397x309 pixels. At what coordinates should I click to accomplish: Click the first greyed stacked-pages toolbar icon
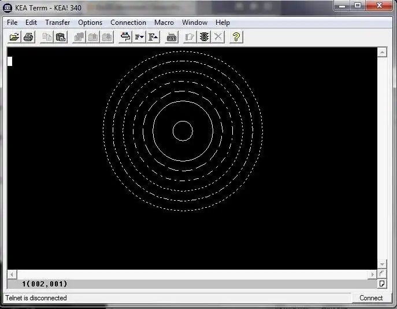[79, 37]
